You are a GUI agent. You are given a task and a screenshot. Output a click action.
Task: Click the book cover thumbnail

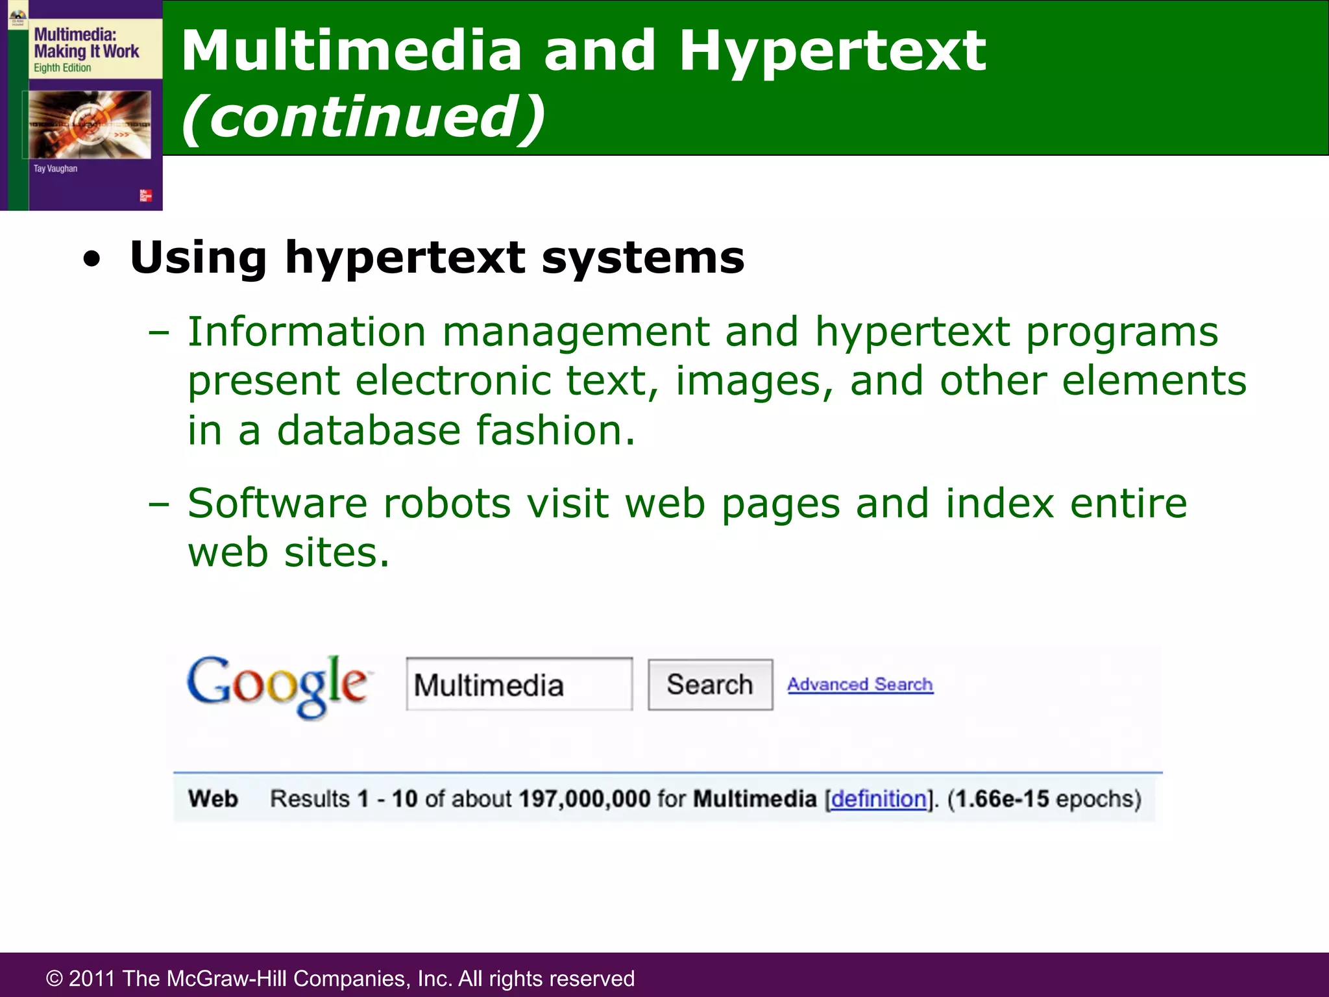point(81,105)
